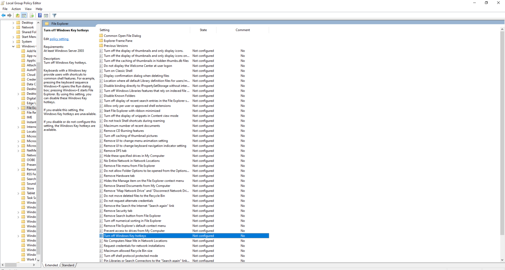Select the Remove Security tab policy
505x270 pixels.
point(118,210)
